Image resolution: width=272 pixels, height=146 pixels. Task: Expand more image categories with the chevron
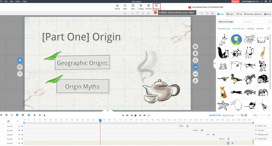(x=269, y=29)
